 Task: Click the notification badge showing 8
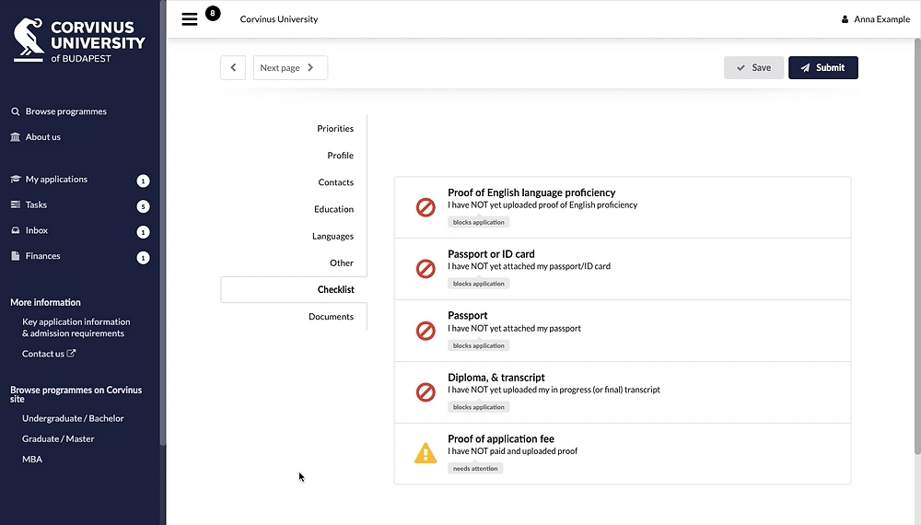[213, 13]
